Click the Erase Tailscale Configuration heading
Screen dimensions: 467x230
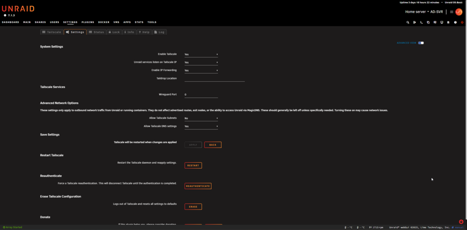click(61, 197)
